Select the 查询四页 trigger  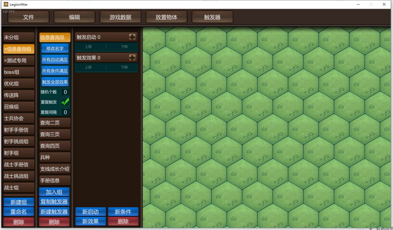pos(55,146)
